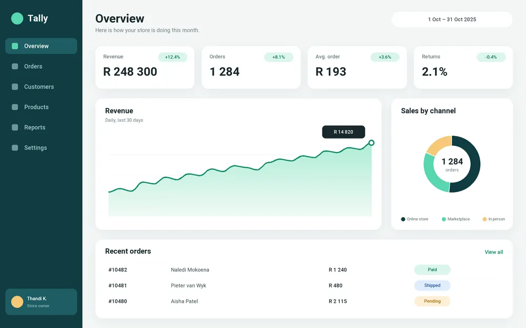Navigate to Products label

36,107
